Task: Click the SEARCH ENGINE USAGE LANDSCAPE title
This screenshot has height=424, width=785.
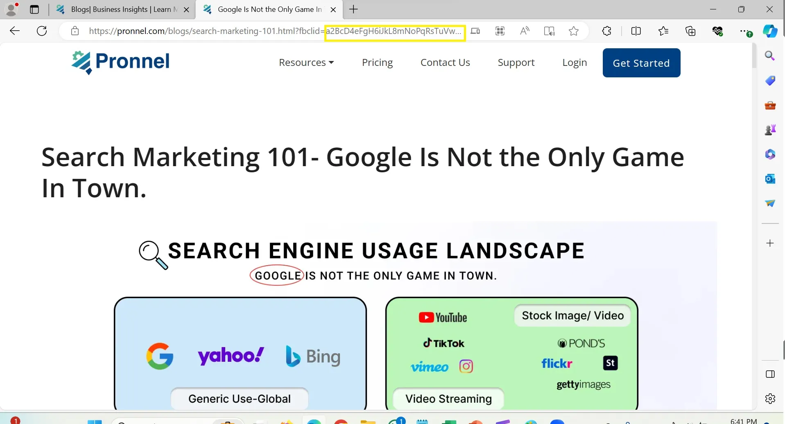Action: click(x=376, y=250)
